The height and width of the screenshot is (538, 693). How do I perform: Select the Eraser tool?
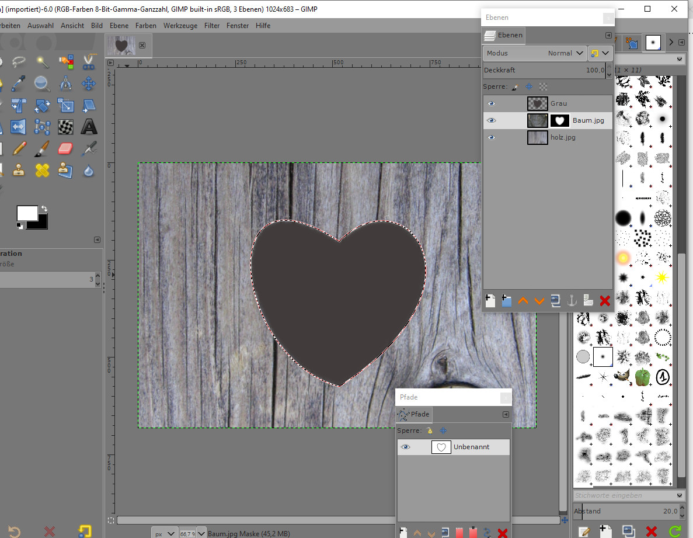tap(65, 148)
